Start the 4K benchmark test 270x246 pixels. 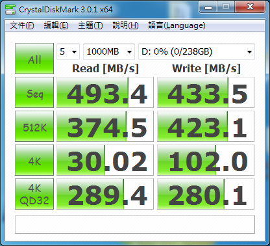(34, 160)
